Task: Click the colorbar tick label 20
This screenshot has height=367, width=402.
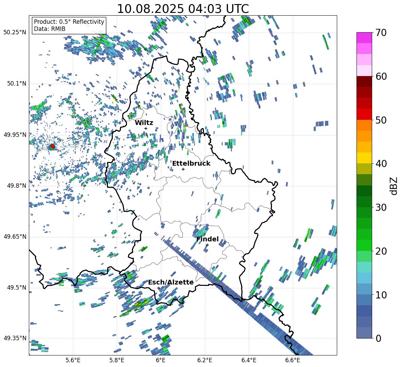Action: [x=381, y=251]
